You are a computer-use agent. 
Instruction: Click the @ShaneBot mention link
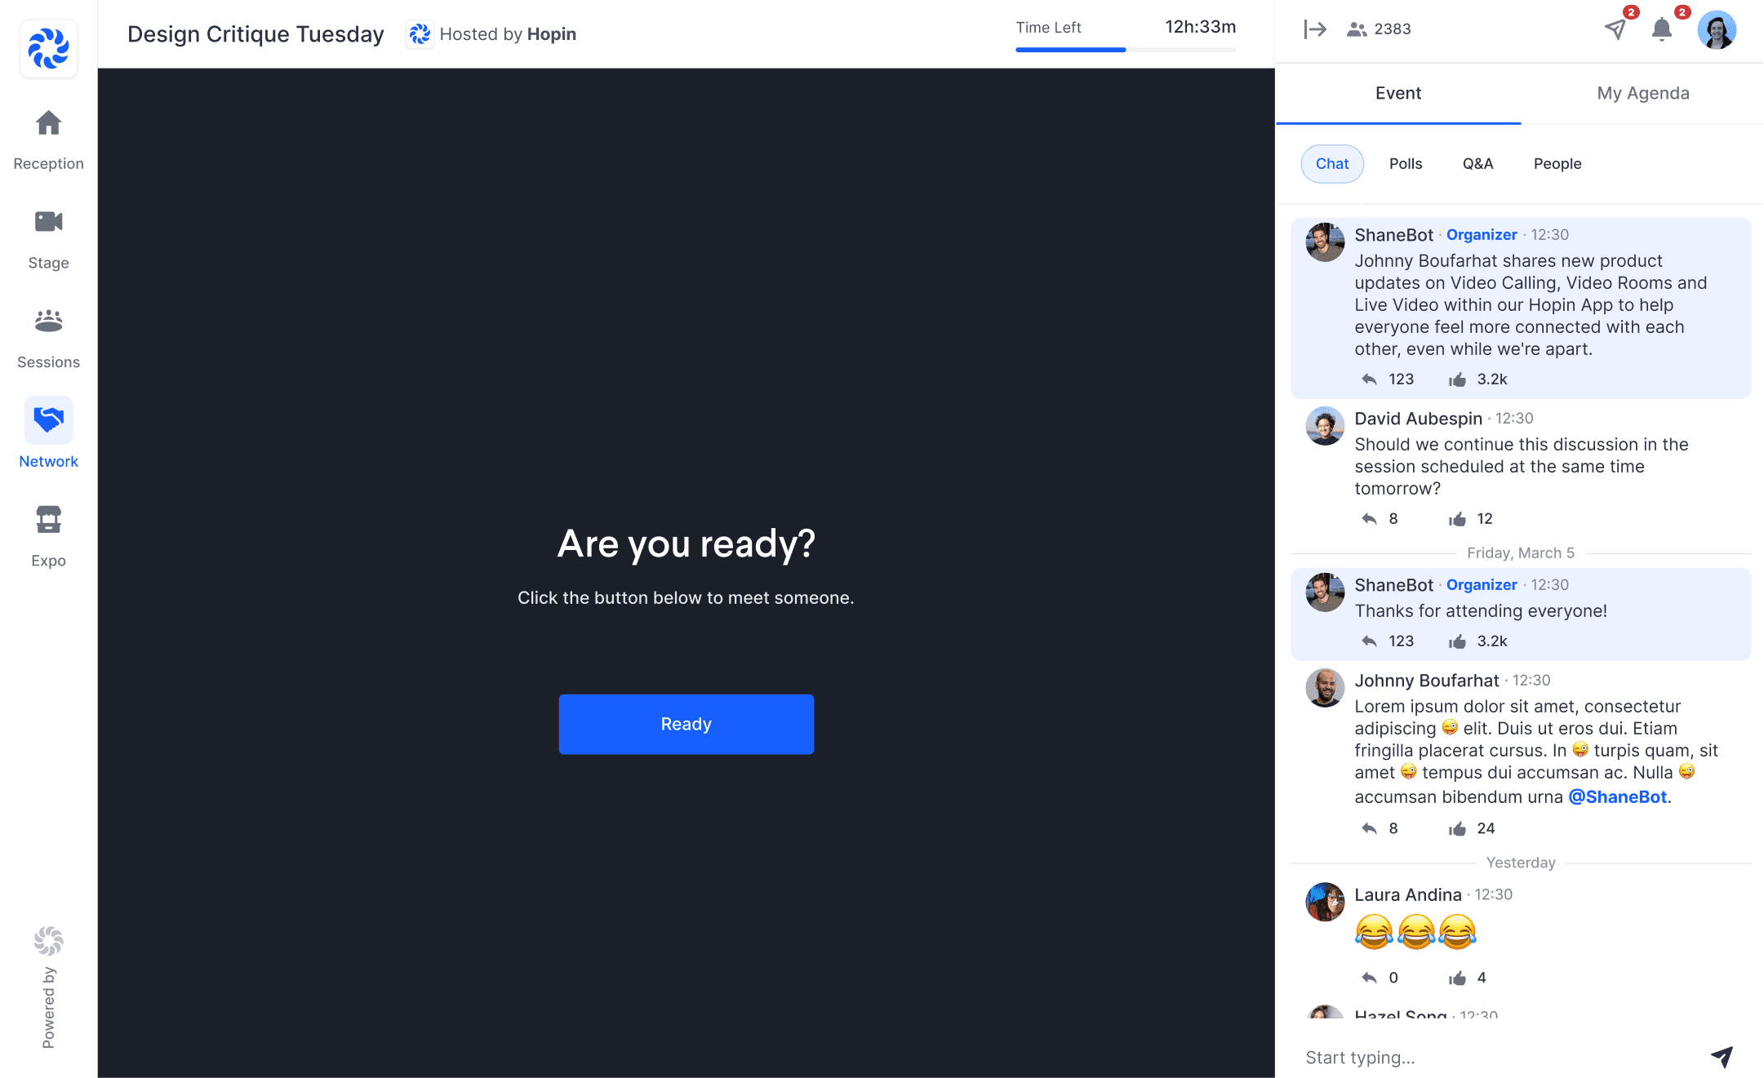[x=1617, y=797]
